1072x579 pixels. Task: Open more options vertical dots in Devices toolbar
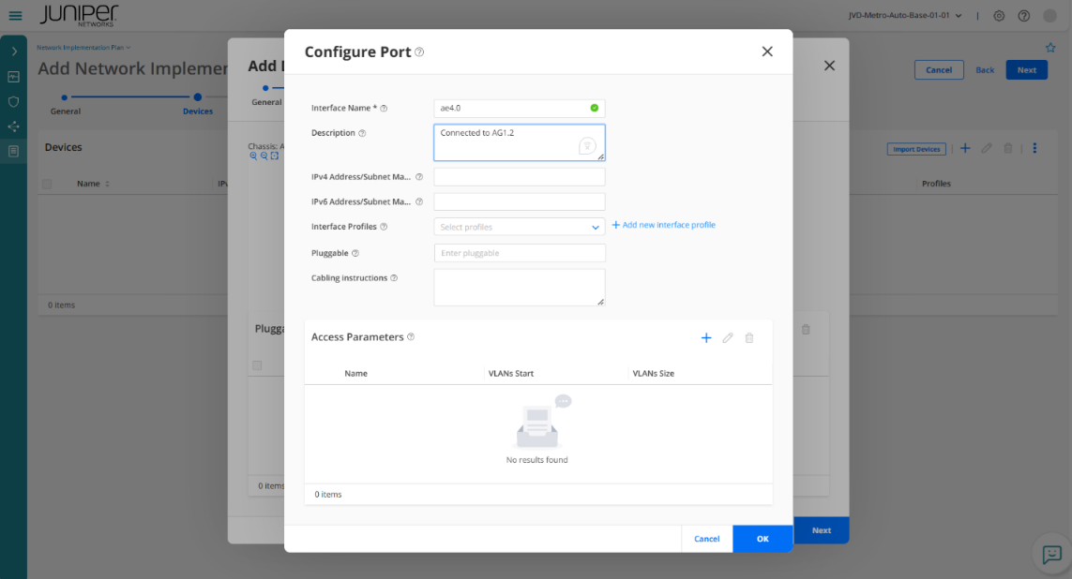[1034, 148]
